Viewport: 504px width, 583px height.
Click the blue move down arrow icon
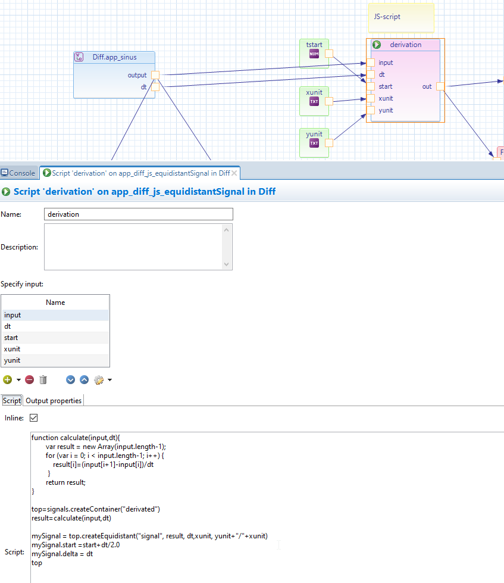tap(71, 380)
